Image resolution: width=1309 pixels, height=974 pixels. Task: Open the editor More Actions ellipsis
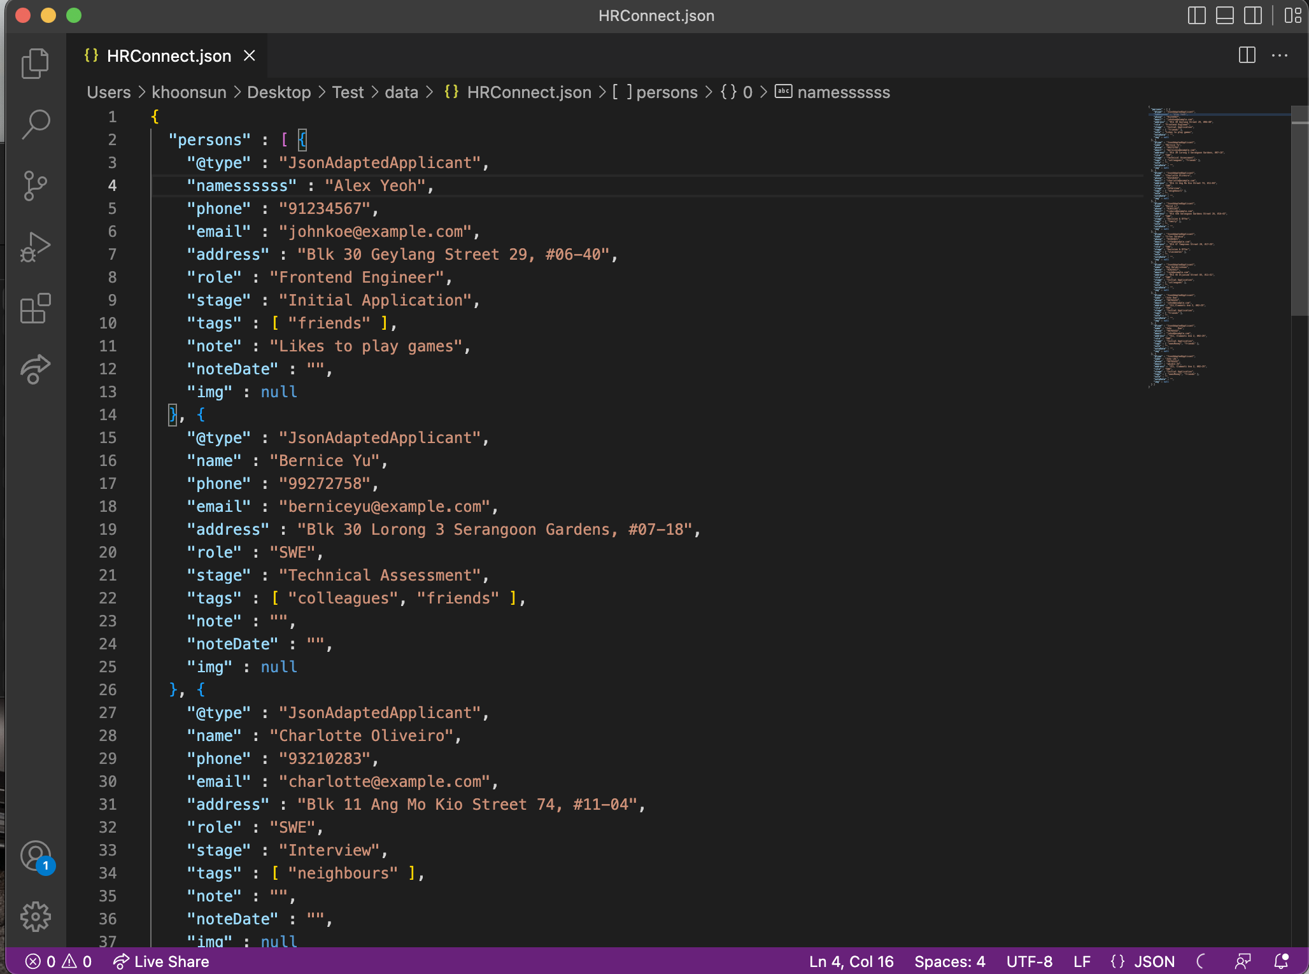(1280, 56)
